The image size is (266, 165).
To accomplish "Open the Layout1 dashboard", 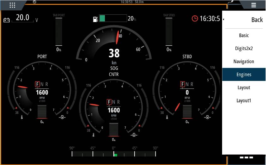I will point(244,101).
